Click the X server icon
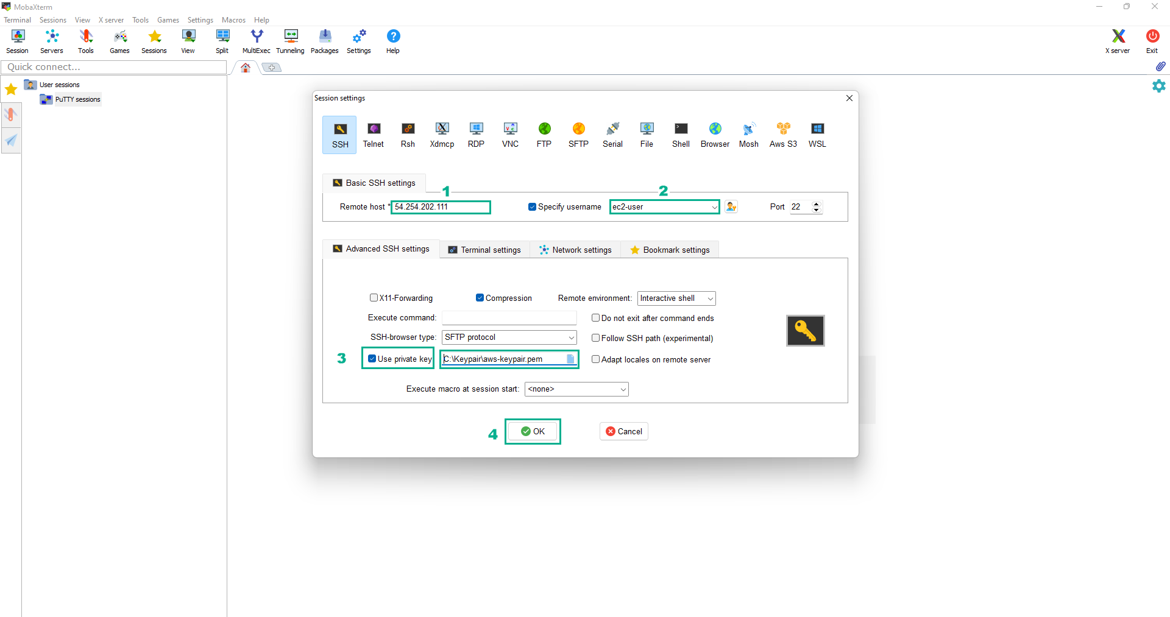This screenshot has height=617, width=1170. 1118,42
